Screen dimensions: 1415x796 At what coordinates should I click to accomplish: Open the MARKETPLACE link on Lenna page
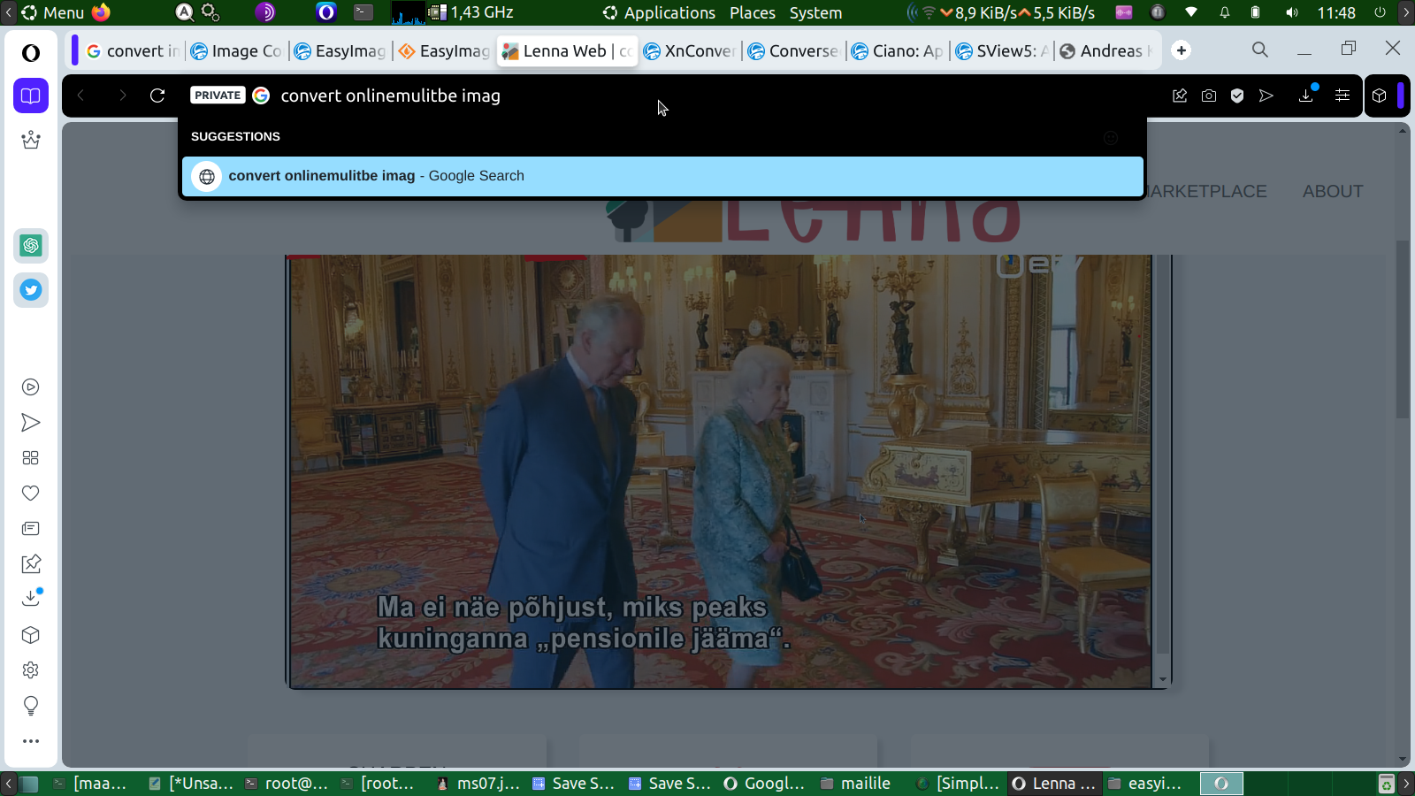tap(1208, 191)
